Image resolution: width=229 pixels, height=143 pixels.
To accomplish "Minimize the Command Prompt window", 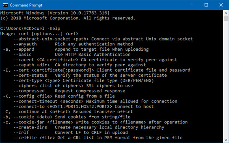I will (192, 5).
